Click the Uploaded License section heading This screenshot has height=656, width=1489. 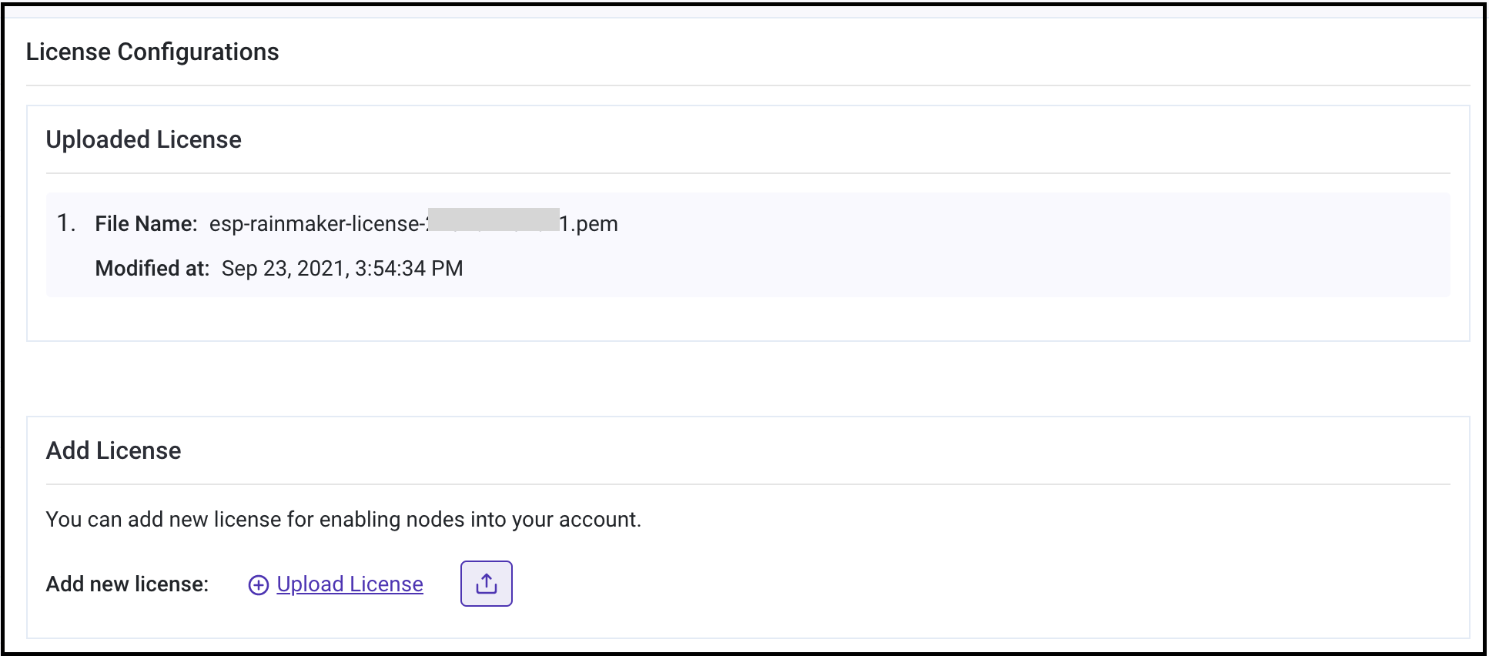[143, 139]
